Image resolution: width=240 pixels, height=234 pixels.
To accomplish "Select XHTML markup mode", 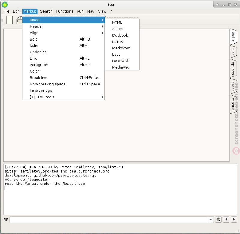I will tap(122, 29).
